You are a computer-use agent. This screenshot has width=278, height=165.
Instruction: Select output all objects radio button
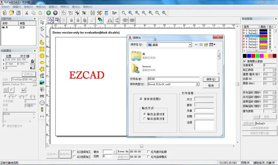(145, 114)
